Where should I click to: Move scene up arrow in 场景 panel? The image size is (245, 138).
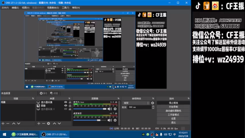14,124
